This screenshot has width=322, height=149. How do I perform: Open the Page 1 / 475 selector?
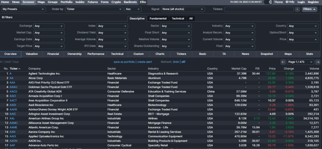tap(300, 62)
